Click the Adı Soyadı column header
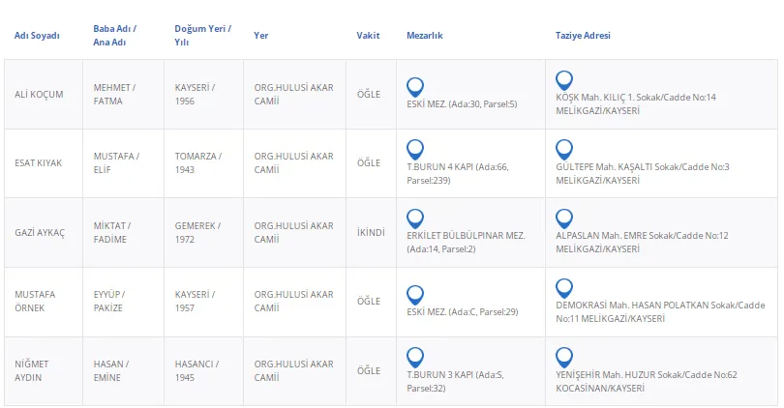This screenshot has height=408, width=784. click(37, 36)
